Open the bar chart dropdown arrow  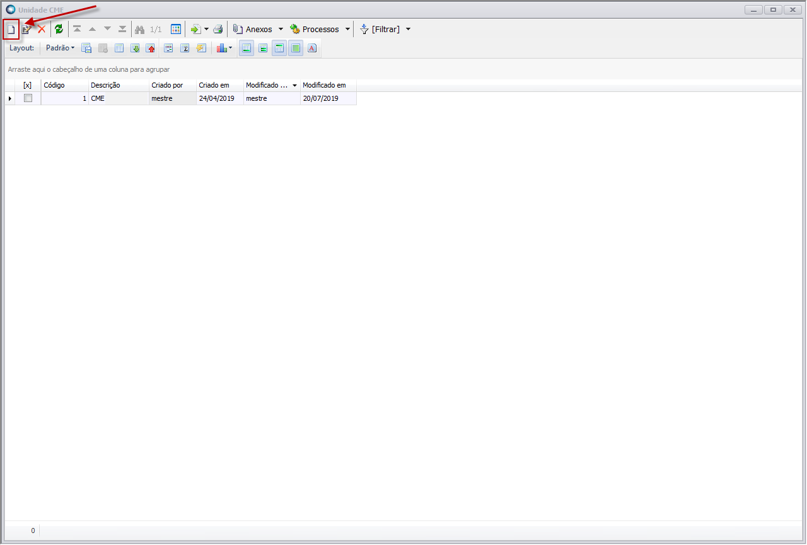click(x=231, y=48)
